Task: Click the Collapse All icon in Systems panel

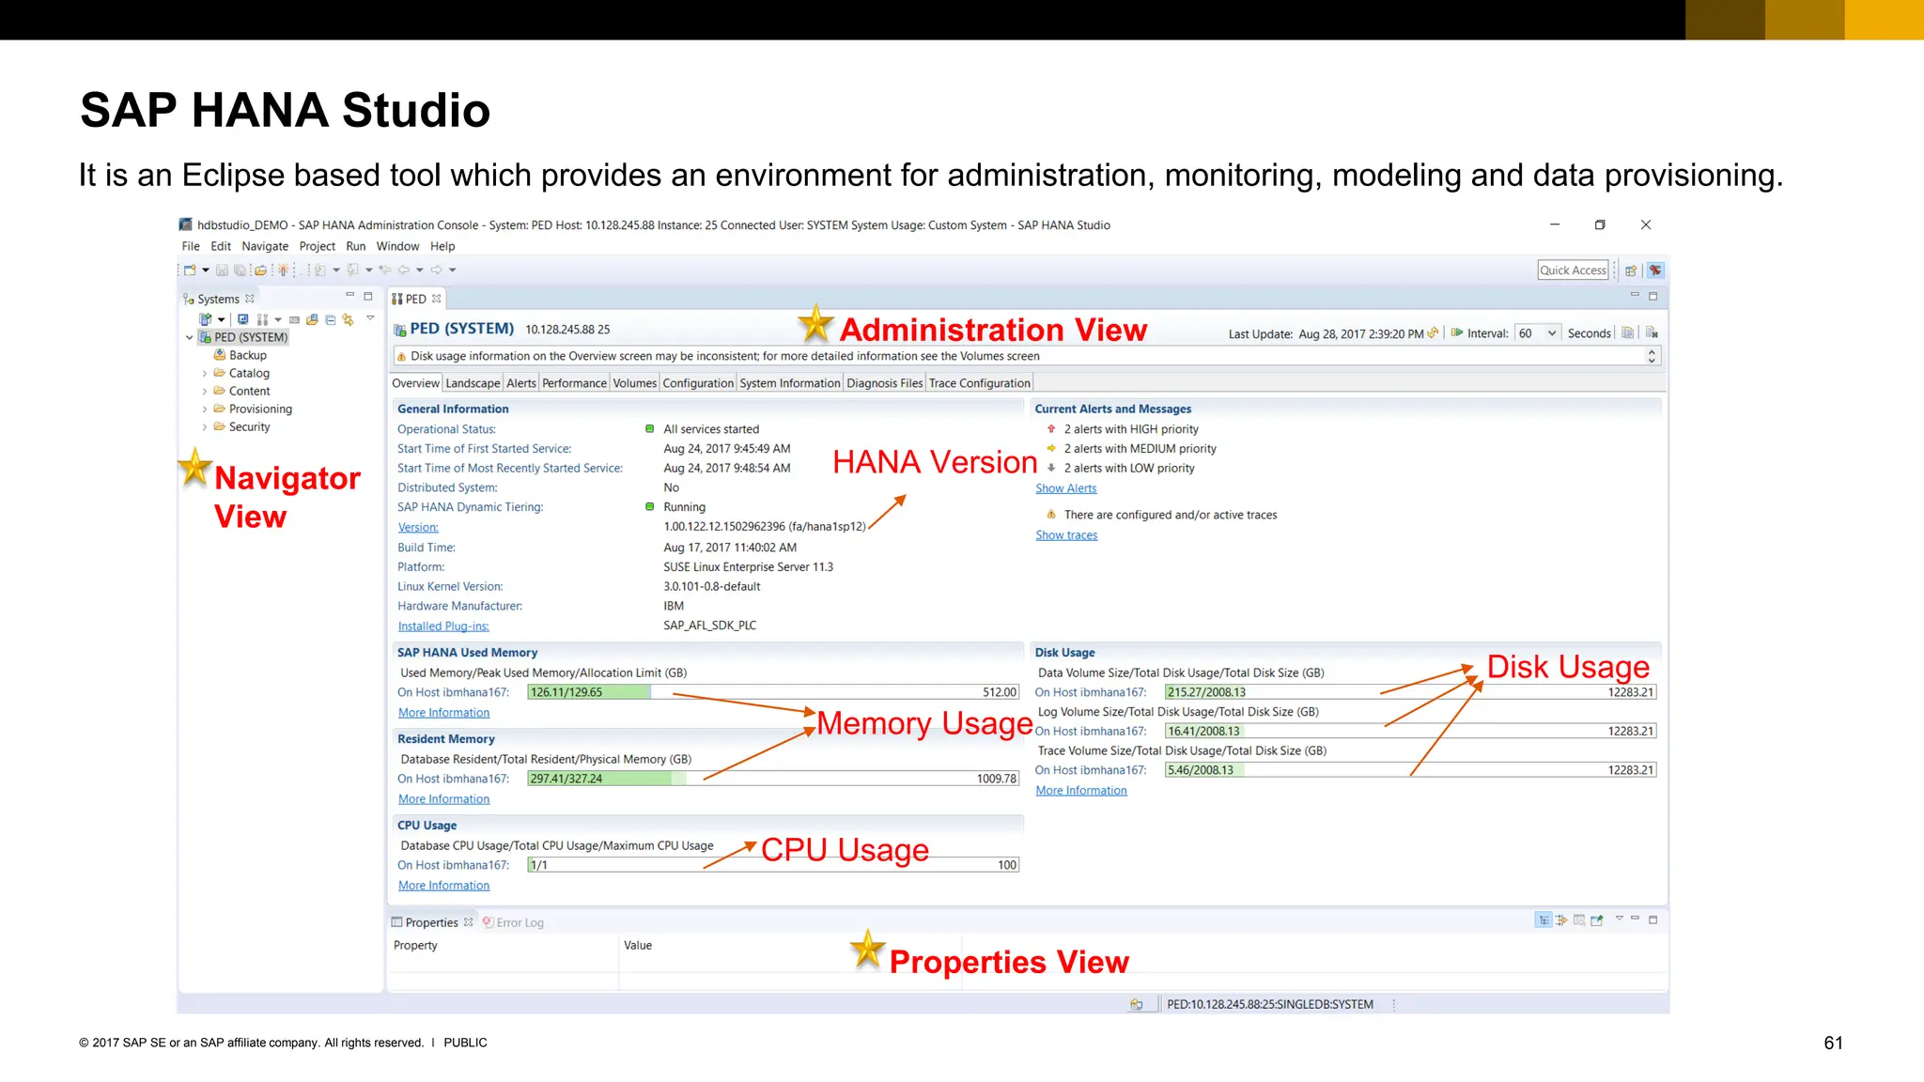Action: point(330,319)
